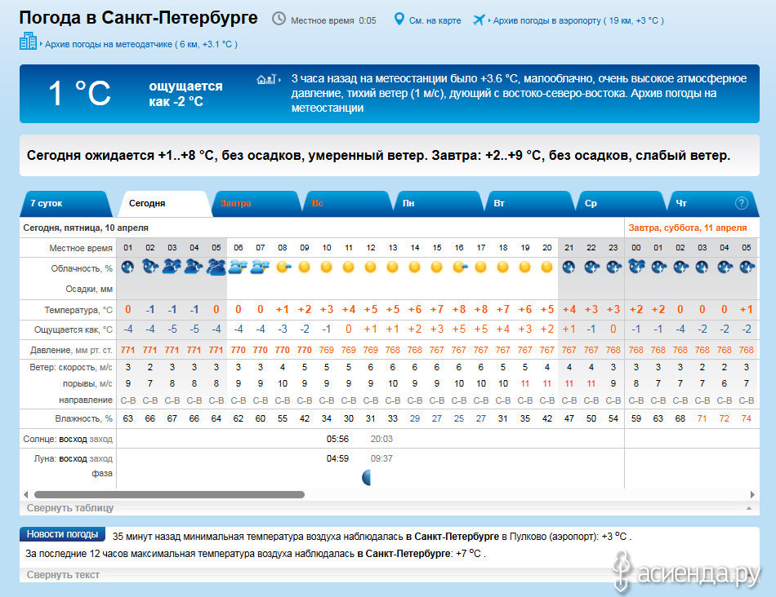Collapse the news with «Свернуть текст»
The width and height of the screenshot is (776, 597).
[63, 575]
